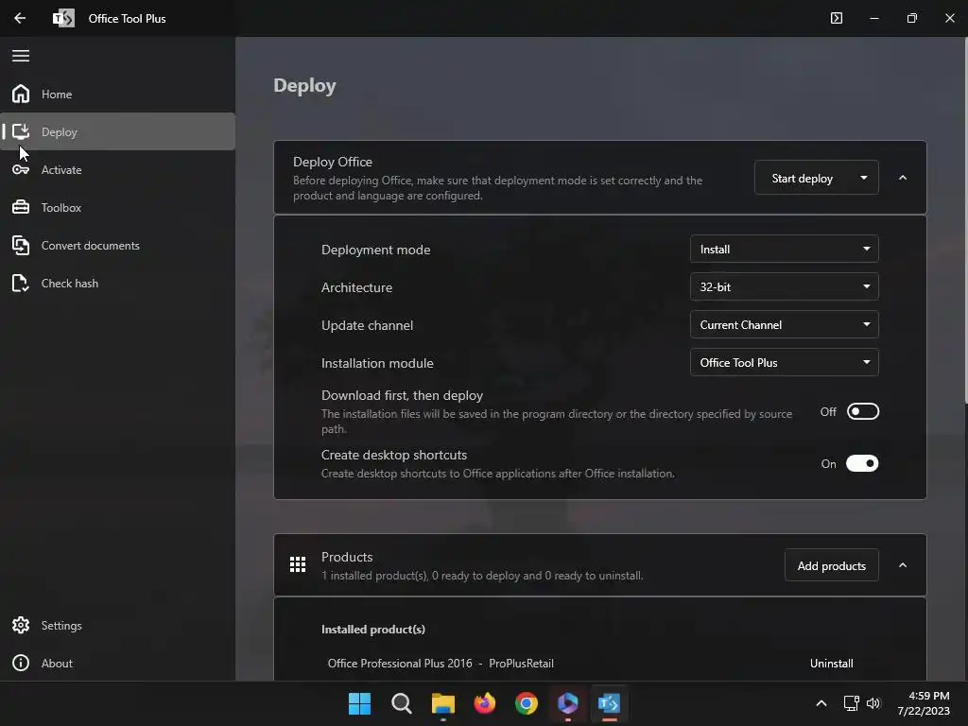
Task: Click the network tray icon
Action: pyautogui.click(x=852, y=703)
